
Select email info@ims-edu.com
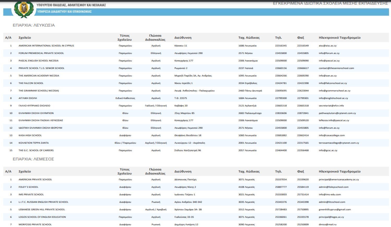(330, 195)
